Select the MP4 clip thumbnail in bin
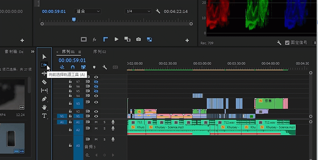The height and width of the screenshot is (160, 318). pos(12,95)
